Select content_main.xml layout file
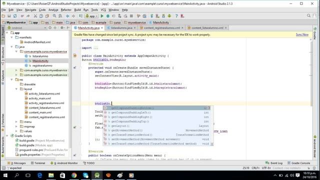320x180 pixels. (x=40, y=112)
